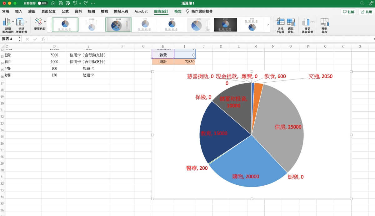
Task: Switch to the 插入 tab
Action: 19,11
